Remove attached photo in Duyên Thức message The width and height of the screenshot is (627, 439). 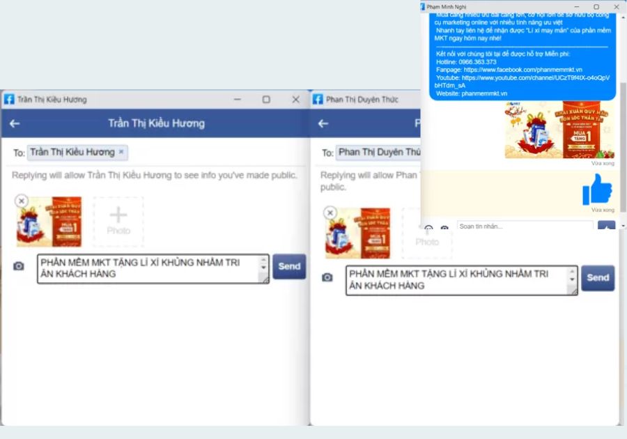pyautogui.click(x=330, y=213)
